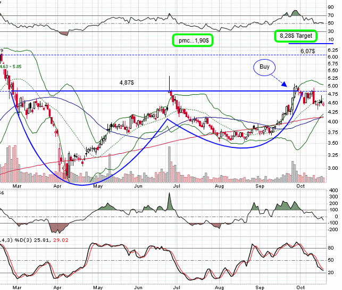Viewport: 342px width, 290px height.
Task: Click the green "4.63 - 5.05" range text
Action: pos(13,67)
